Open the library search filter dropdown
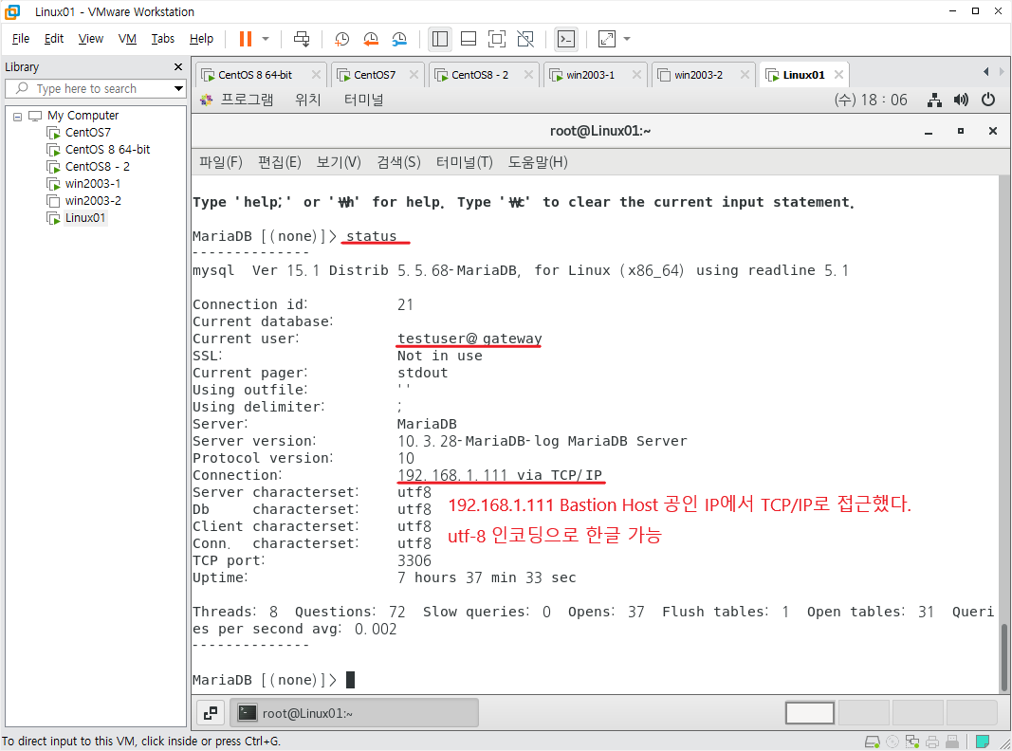Viewport: 1012px width, 751px height. [178, 88]
